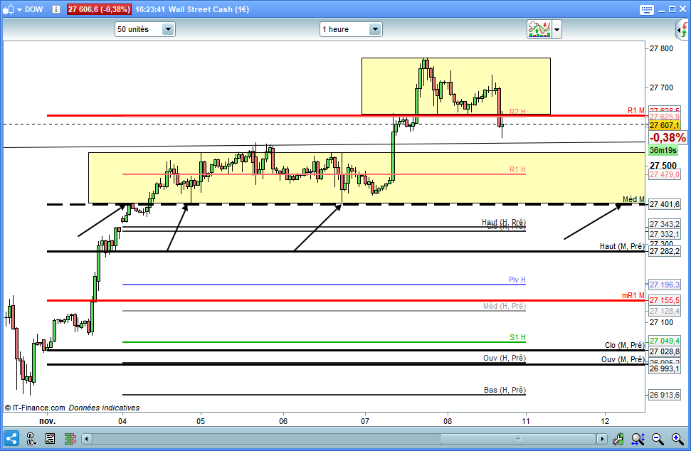Click the candlestick chart style icon
Viewport: 691px width, 451px height.
pos(8,9)
